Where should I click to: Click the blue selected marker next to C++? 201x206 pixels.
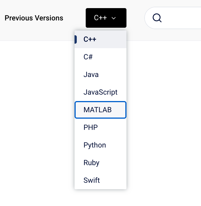(x=76, y=39)
